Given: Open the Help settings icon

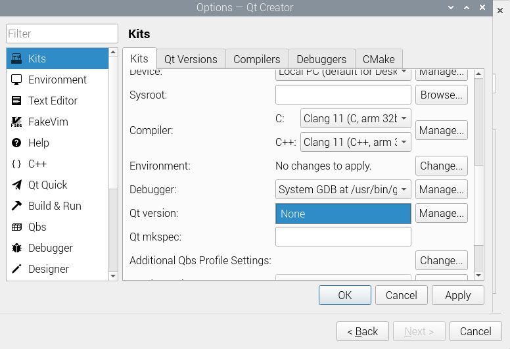Looking at the screenshot, I should tap(16, 143).
